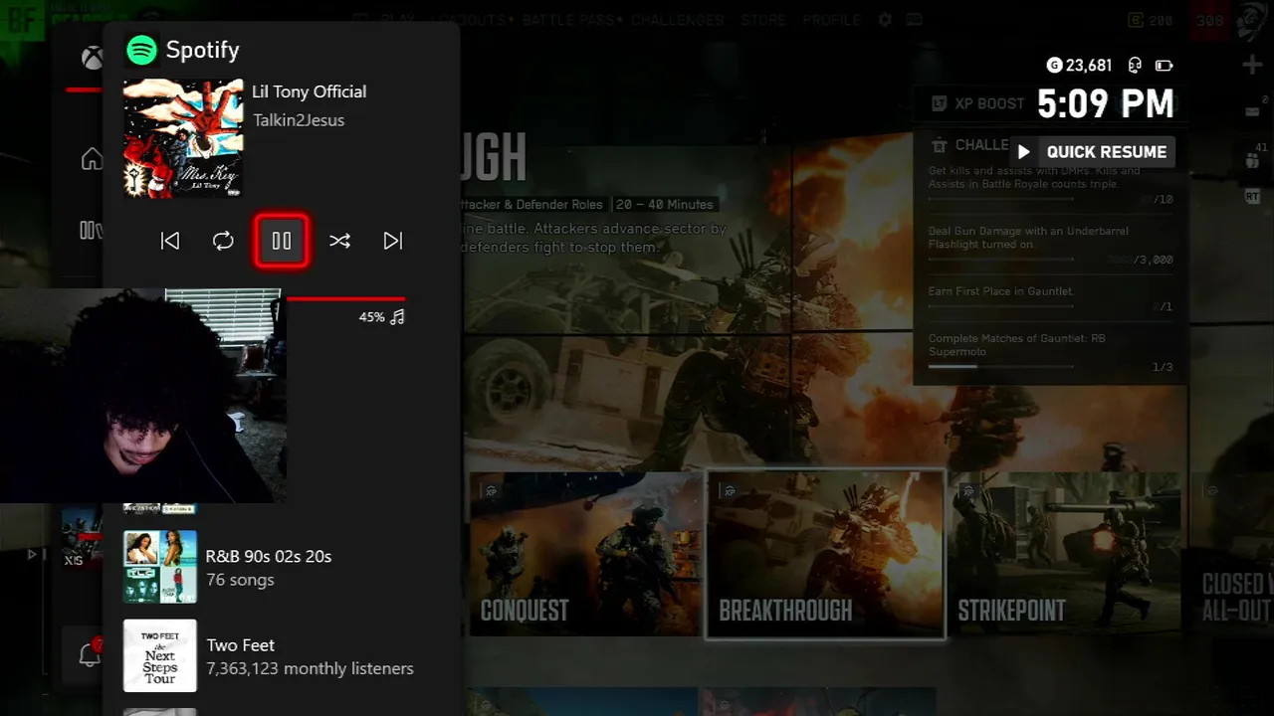The image size is (1274, 716).
Task: Select the Underbarrel Flashlight gun damage challenge
Action: tap(1050, 245)
